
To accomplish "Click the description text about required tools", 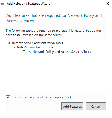I will [53, 33].
